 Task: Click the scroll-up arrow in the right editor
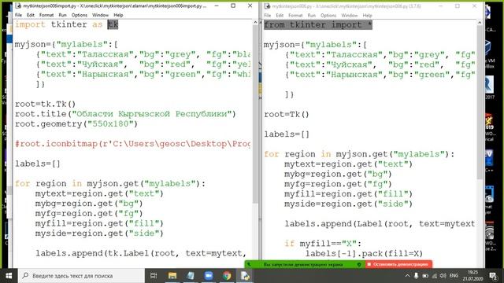480,23
